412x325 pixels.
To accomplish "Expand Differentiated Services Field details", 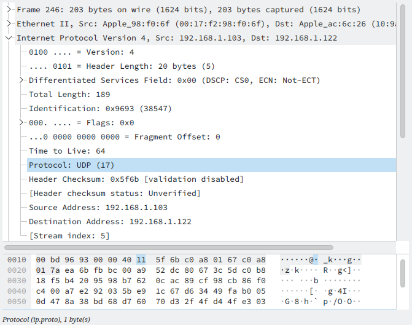I will [22, 80].
